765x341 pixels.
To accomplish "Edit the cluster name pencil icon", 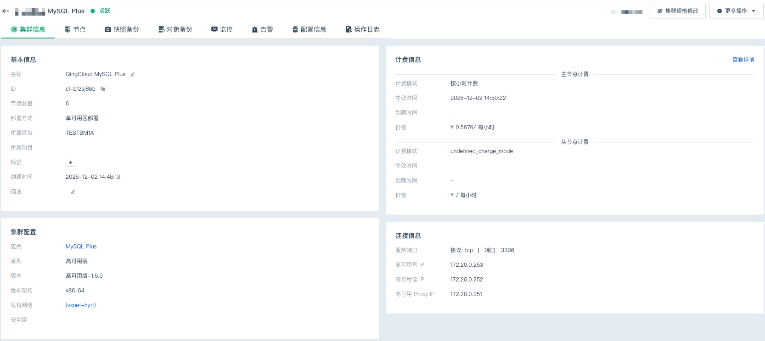I will [x=133, y=74].
